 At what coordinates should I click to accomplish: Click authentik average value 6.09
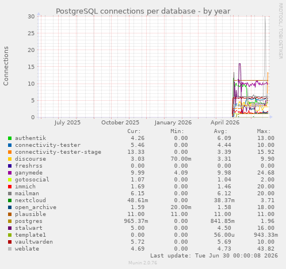(x=224, y=138)
